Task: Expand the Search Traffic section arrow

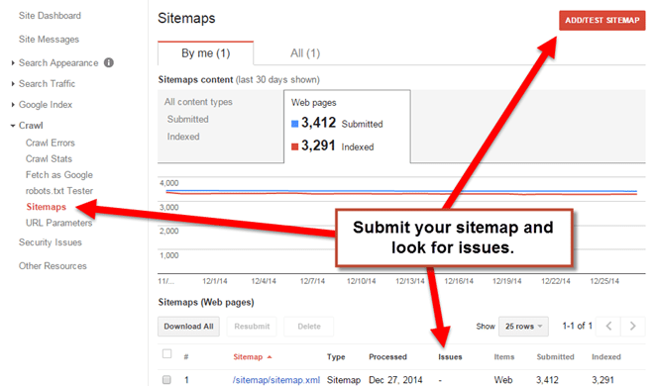Action: tap(13, 84)
